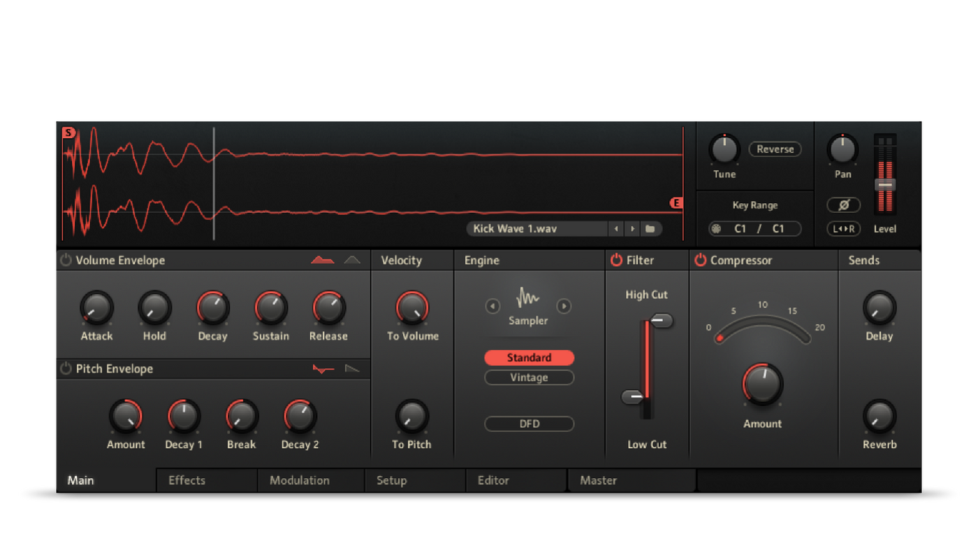This screenshot has height=557, width=978.
Task: Click the Tune knob
Action: [x=724, y=149]
